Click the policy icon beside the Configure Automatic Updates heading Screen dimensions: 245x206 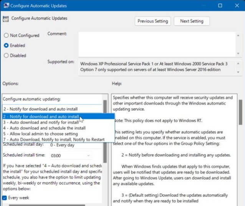click(6, 19)
